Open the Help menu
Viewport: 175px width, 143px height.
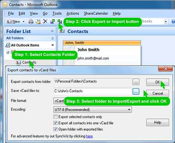coord(116,13)
